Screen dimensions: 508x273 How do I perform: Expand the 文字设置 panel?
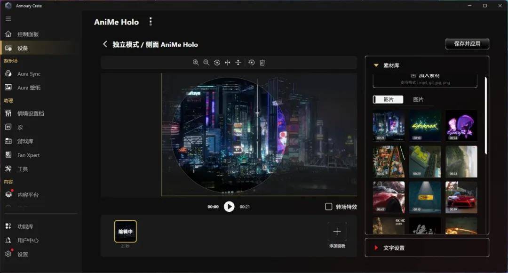point(376,248)
